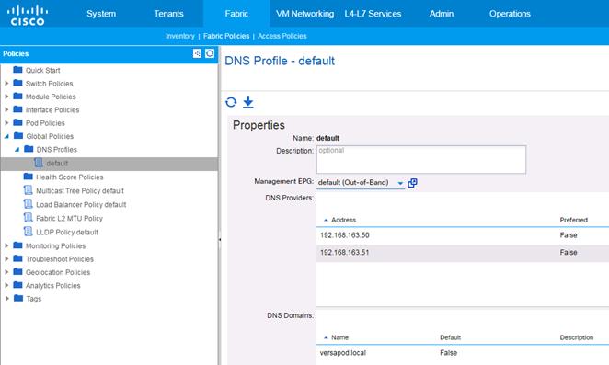
Task: Click inside the Description text box
Action: (421, 160)
